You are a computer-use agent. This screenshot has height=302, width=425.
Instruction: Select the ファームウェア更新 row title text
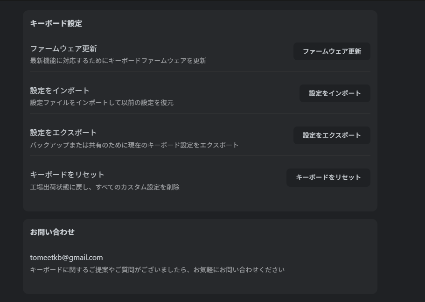63,49
